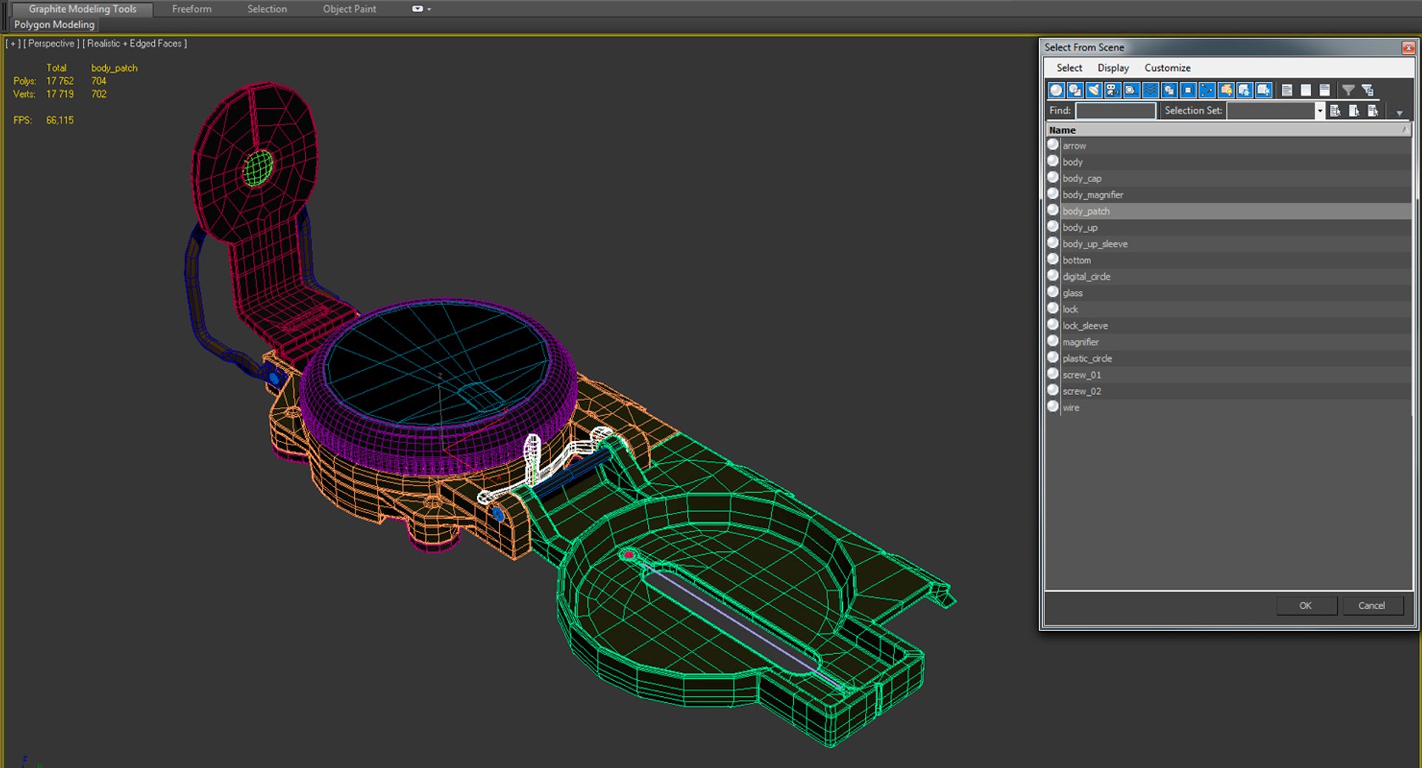Click Display Space Warps wavy icon
Screen dimensions: 1422x768
point(1150,90)
